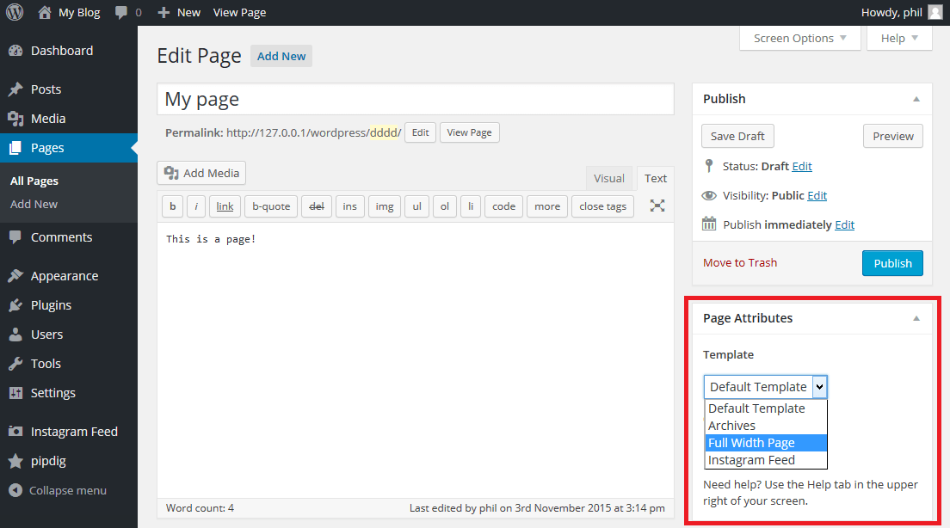Select the bold (b) formatting icon

(172, 206)
